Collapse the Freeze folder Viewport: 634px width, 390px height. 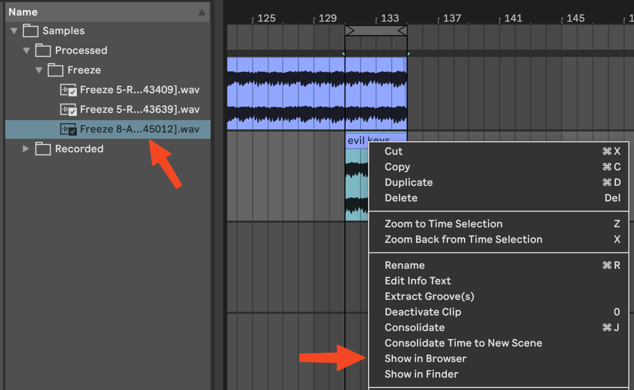tap(39, 70)
